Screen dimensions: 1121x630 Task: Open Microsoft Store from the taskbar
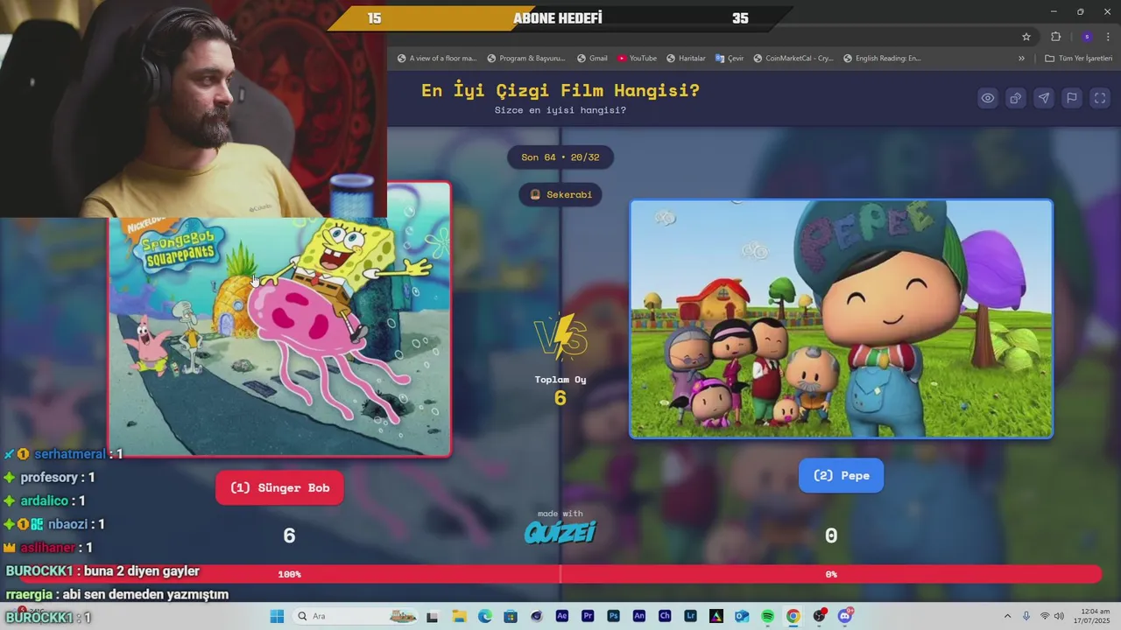coord(511,616)
